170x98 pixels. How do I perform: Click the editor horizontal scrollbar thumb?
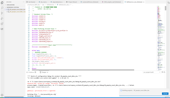(83, 70)
